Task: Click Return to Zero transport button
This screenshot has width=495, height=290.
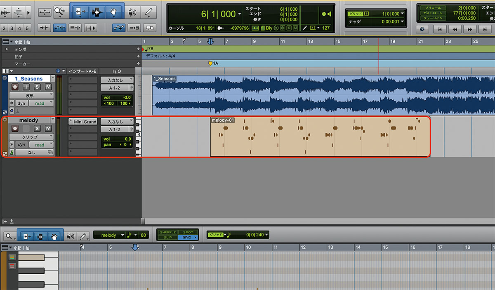Action: point(441,29)
